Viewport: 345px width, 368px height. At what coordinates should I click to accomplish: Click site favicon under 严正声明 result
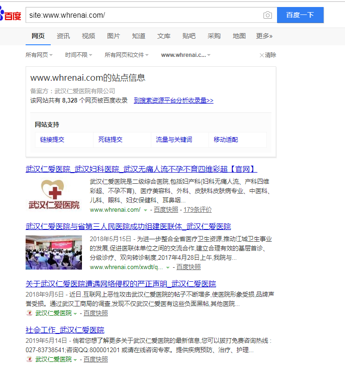click(x=29, y=313)
